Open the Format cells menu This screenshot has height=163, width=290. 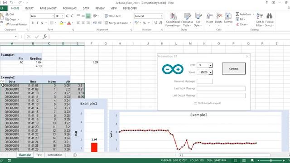click(228, 19)
